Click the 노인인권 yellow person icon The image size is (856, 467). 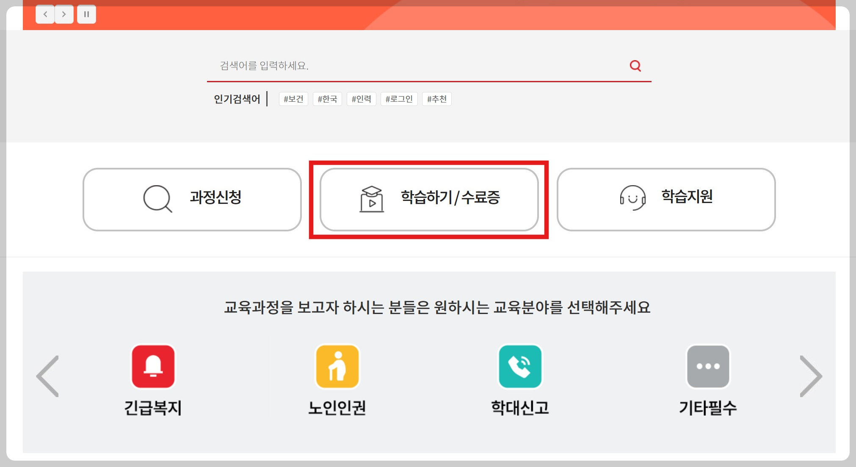pyautogui.click(x=337, y=367)
